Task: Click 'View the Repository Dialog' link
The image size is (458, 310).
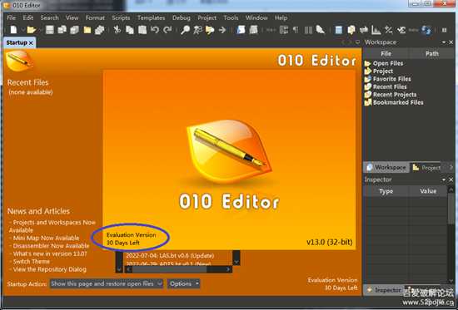Action: coord(50,269)
